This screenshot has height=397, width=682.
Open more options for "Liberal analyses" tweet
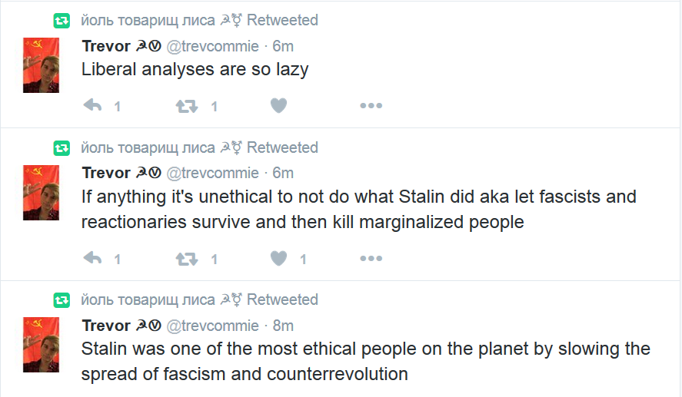pos(371,105)
